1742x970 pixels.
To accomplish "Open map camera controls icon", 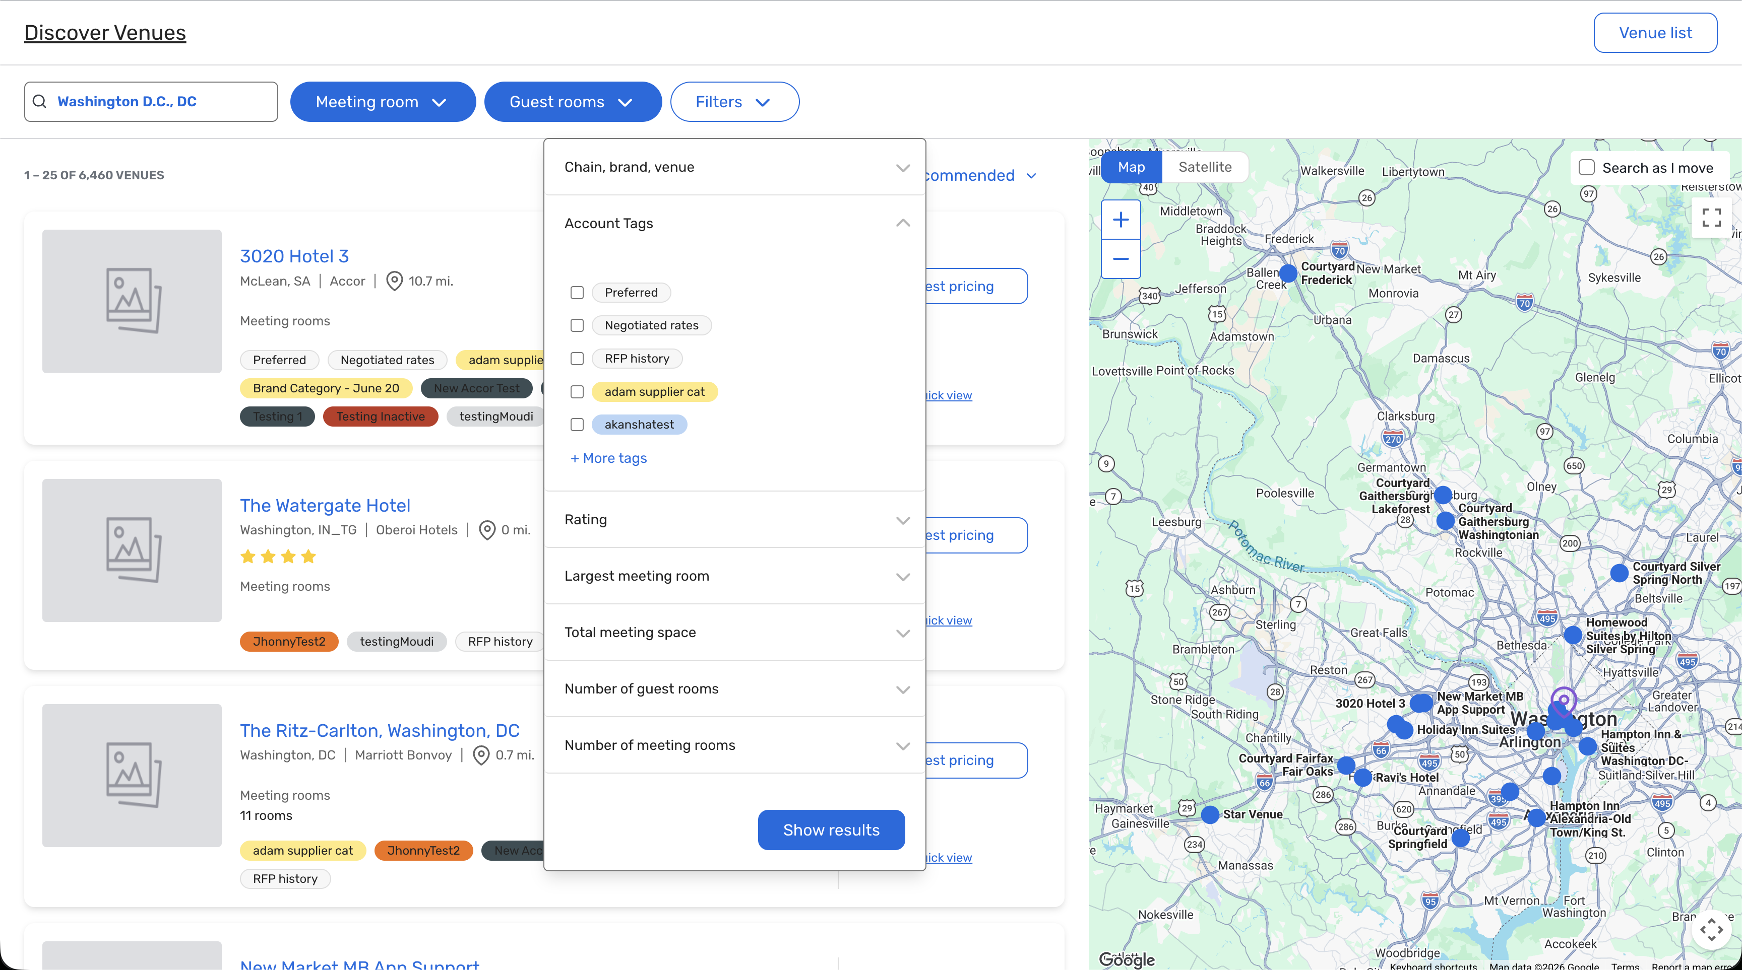I will pyautogui.click(x=1711, y=930).
